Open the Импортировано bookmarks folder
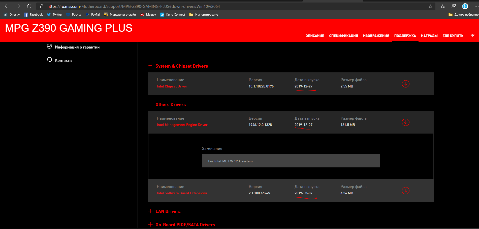Image resolution: width=479 pixels, height=229 pixels. [x=204, y=15]
